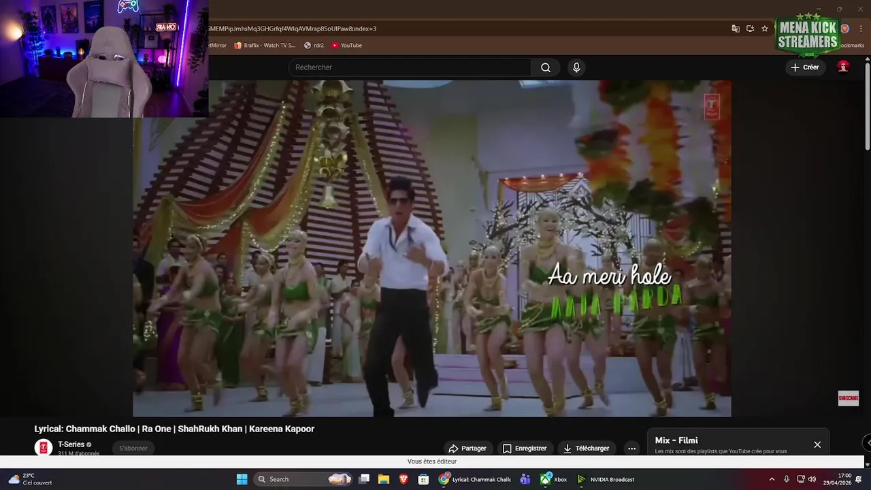871x490 pixels.
Task: Open the T-Series channel avatar
Action: tap(44, 447)
